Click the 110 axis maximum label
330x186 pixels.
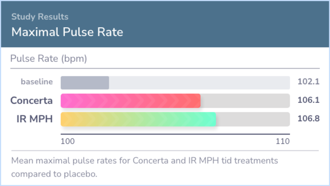pyautogui.click(x=283, y=141)
